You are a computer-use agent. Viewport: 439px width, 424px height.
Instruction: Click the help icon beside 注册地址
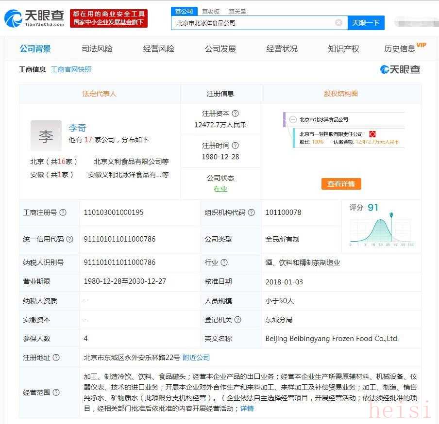(56, 358)
